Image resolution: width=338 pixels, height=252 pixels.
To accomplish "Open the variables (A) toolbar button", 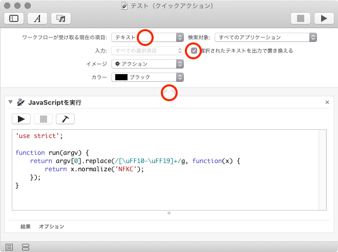I will tap(37, 18).
